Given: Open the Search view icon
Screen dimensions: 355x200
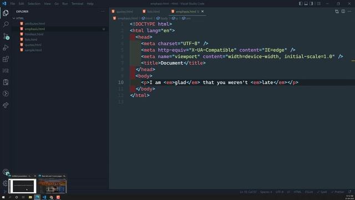Looking at the screenshot, I should coord(6,24).
